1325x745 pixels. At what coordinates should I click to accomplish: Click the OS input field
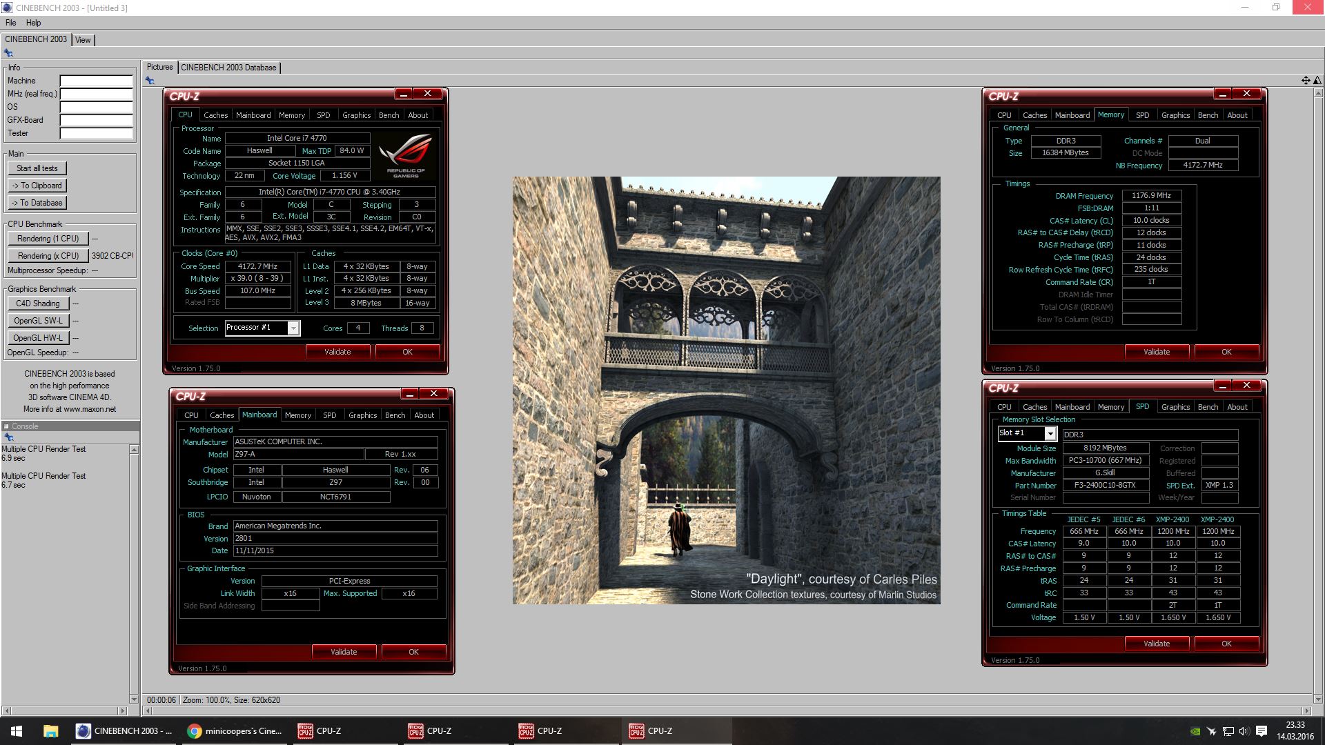tap(96, 107)
